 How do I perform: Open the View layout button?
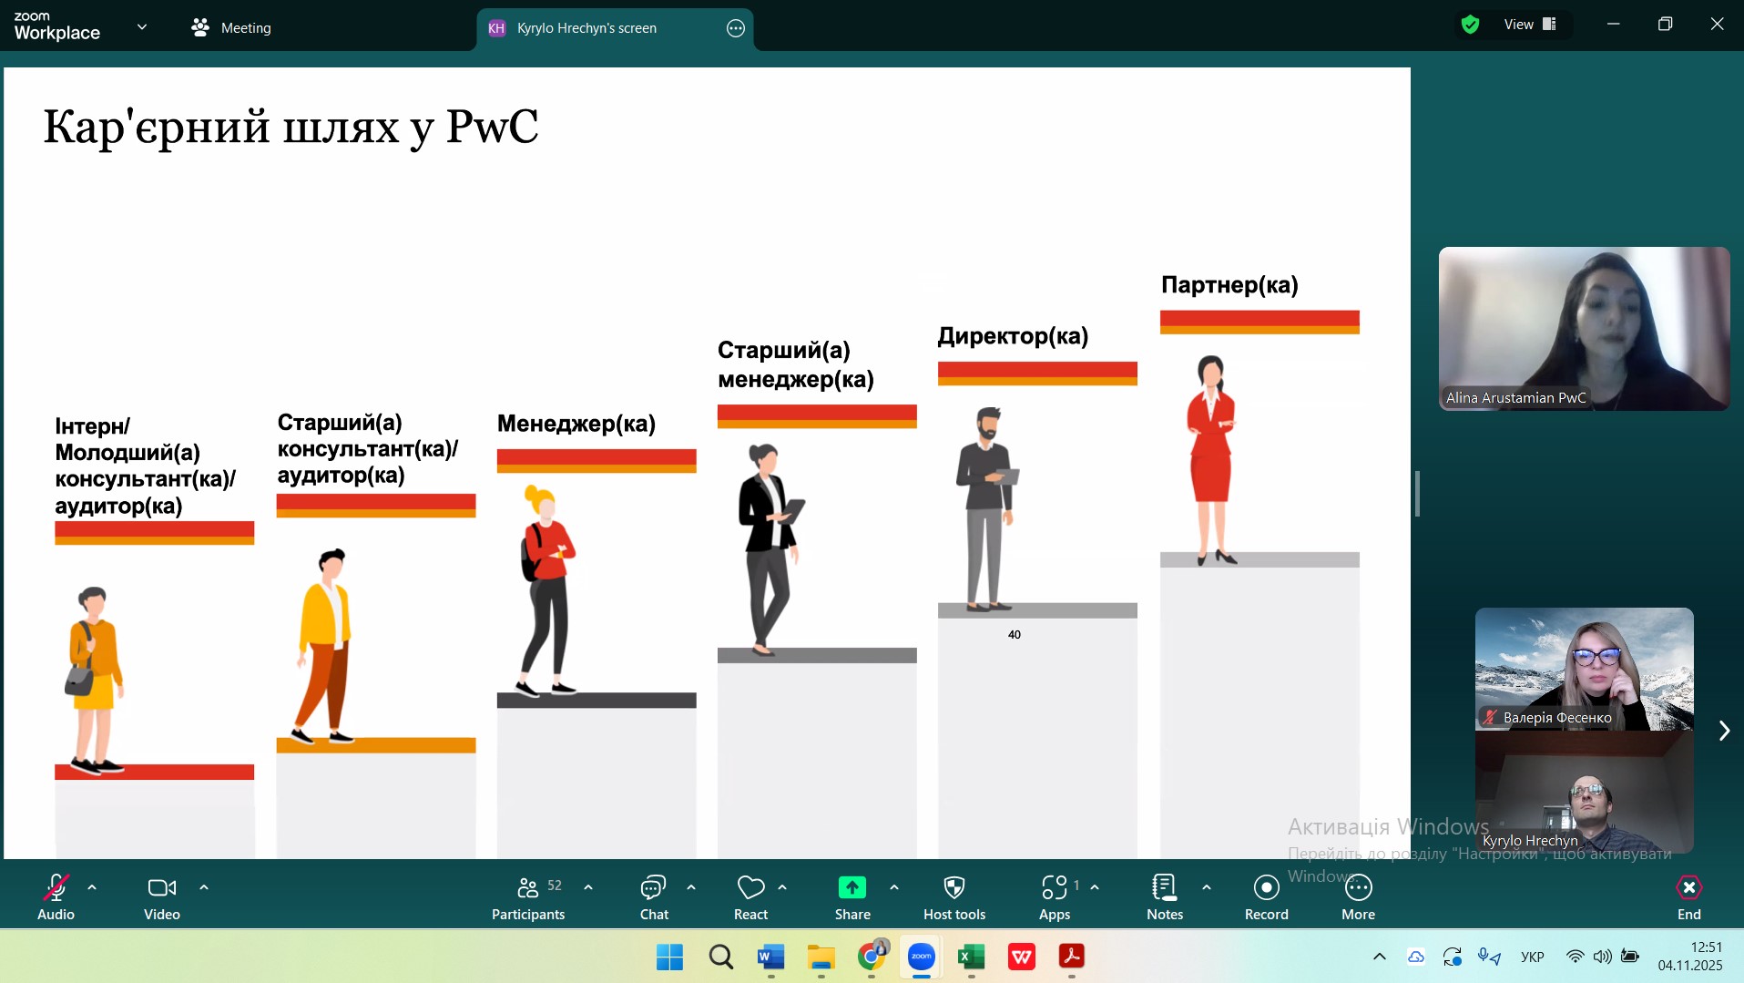pos(1529,25)
